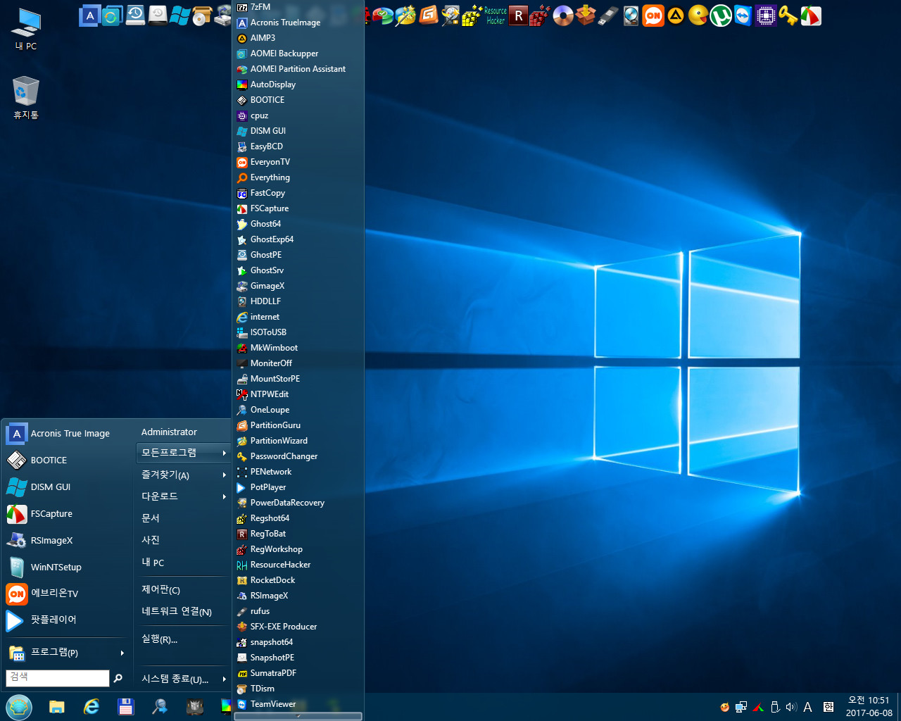Select 휴지통 recycle bin desktop icon
The width and height of the screenshot is (901, 721).
click(26, 97)
